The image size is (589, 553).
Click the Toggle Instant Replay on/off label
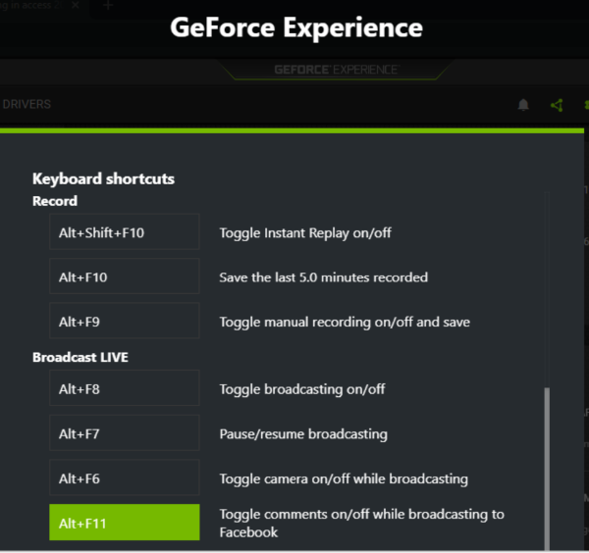coord(305,233)
